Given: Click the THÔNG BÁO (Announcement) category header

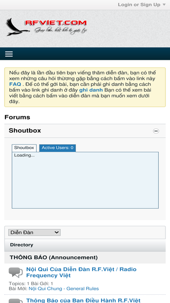Looking at the screenshot, I should pos(85,258).
